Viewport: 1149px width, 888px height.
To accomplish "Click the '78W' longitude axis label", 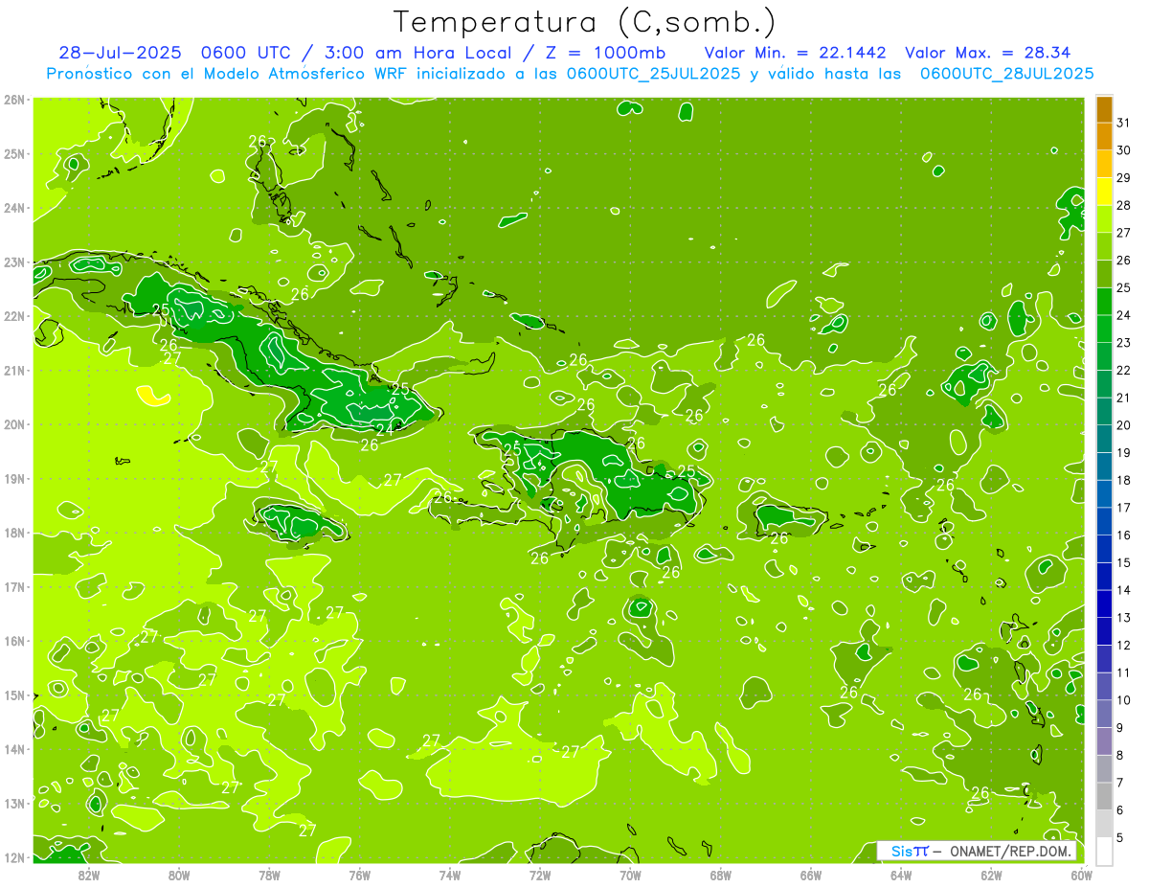I will (x=269, y=875).
